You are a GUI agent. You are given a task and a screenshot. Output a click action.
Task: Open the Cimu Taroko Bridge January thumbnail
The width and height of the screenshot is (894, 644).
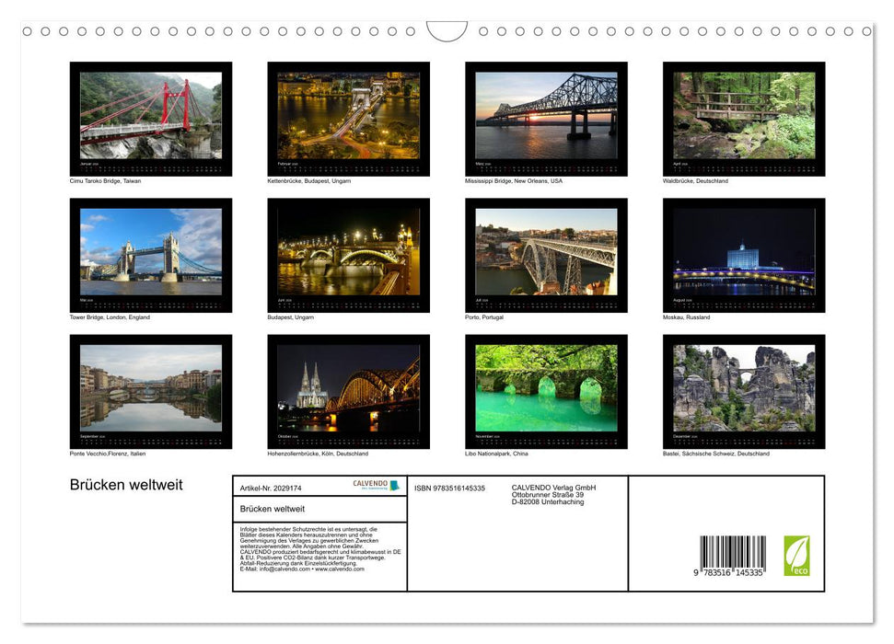(x=151, y=118)
